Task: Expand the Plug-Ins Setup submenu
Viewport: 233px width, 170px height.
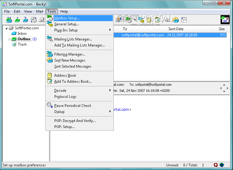Action: 79,30
